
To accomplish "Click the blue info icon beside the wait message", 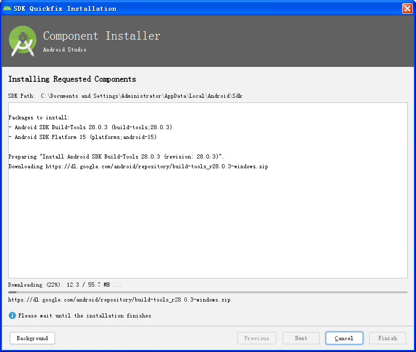I will click(12, 315).
